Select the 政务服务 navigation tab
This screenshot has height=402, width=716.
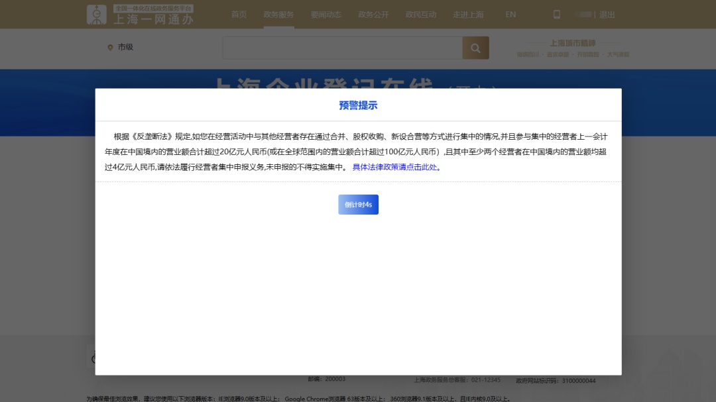[278, 14]
